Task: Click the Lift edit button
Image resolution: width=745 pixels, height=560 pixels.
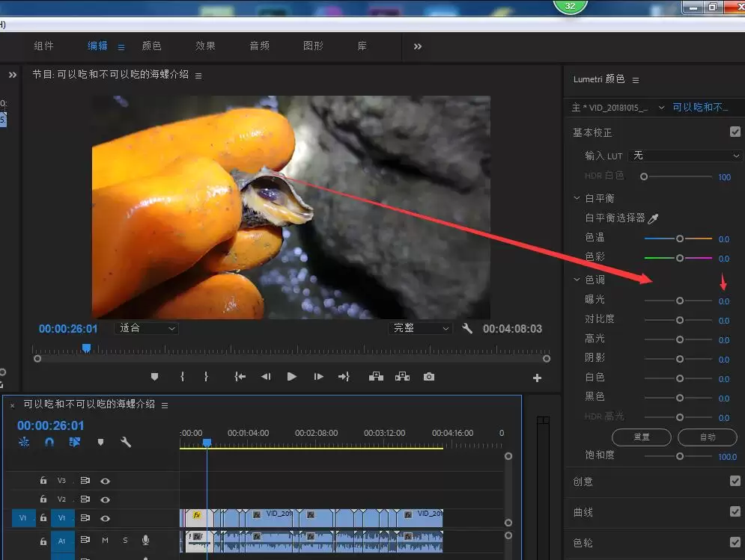Action: [376, 377]
